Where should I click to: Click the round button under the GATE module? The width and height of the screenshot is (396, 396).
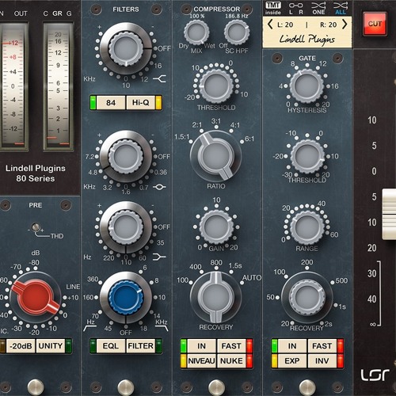point(307,387)
